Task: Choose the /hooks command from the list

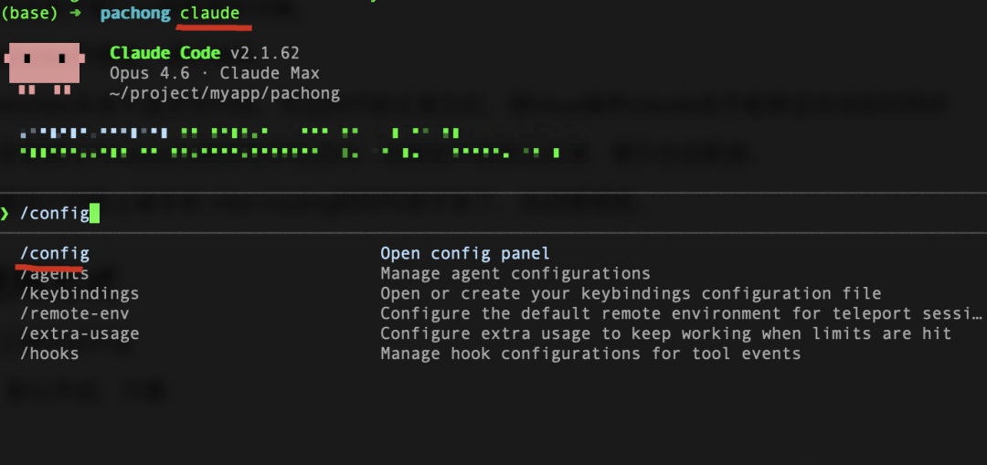Action: pos(49,354)
